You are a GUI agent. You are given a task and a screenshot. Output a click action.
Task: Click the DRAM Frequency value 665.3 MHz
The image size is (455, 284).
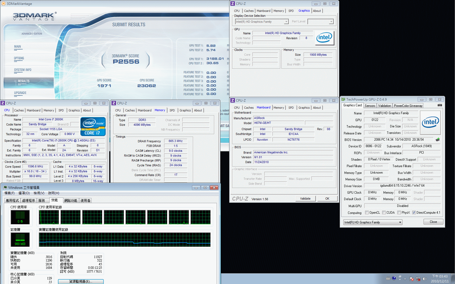tap(175, 141)
